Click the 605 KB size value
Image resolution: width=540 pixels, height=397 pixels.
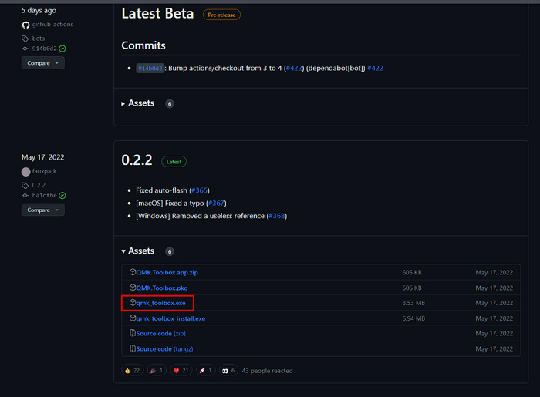pos(412,272)
